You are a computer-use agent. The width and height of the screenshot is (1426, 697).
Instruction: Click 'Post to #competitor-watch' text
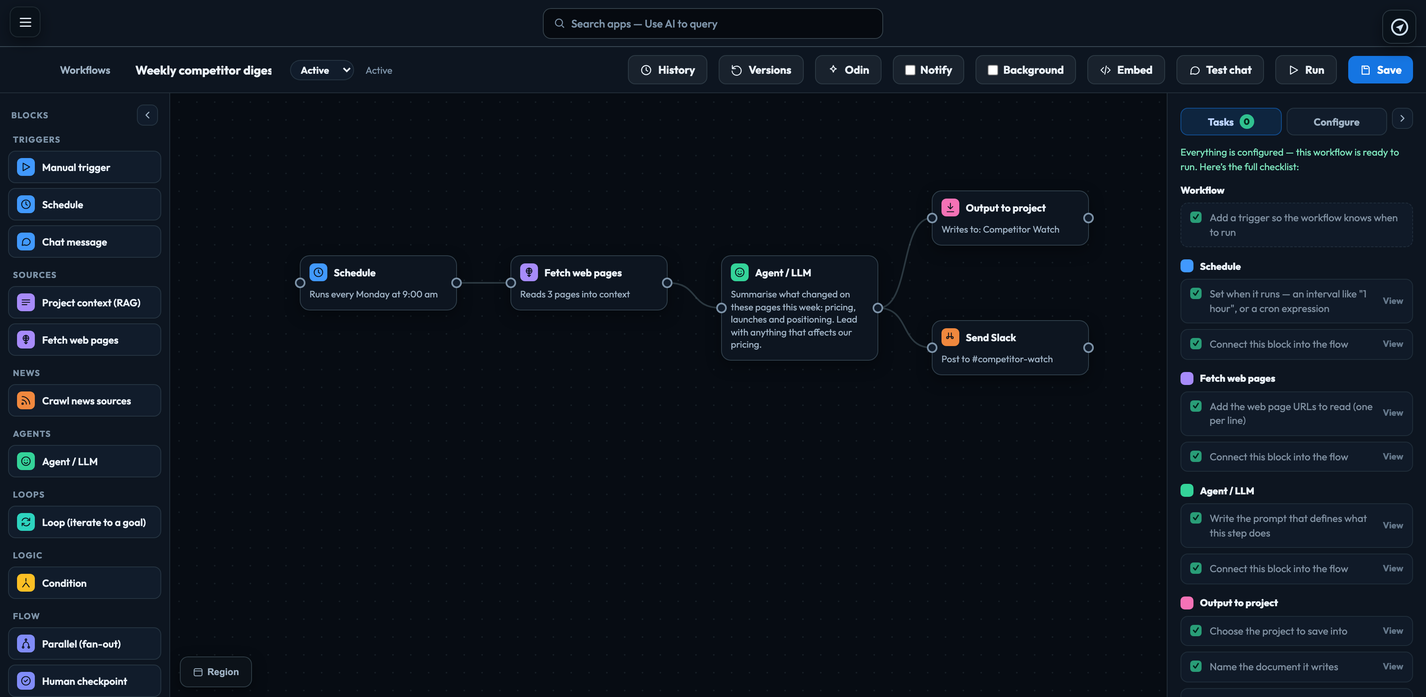(997, 359)
